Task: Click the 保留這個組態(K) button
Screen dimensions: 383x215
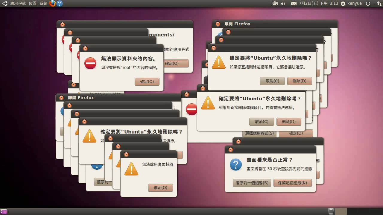Action: coord(293,183)
